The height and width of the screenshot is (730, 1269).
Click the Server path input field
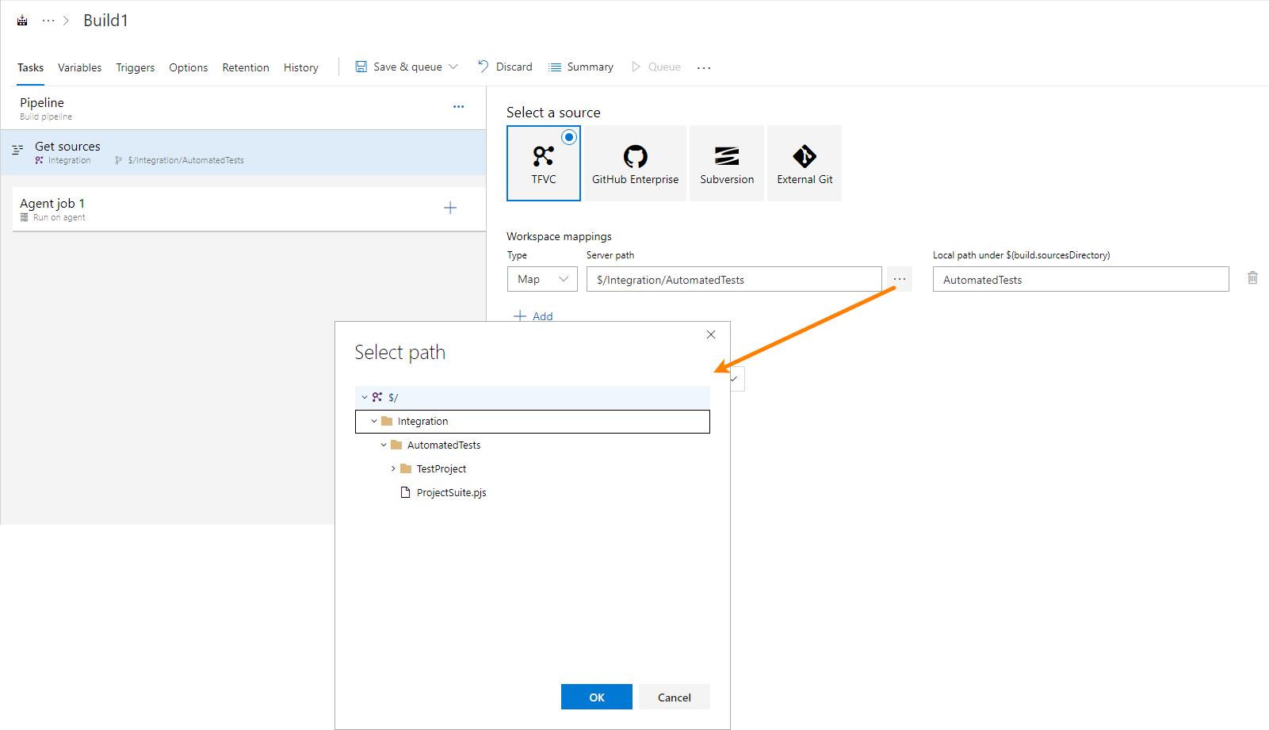[x=733, y=279]
